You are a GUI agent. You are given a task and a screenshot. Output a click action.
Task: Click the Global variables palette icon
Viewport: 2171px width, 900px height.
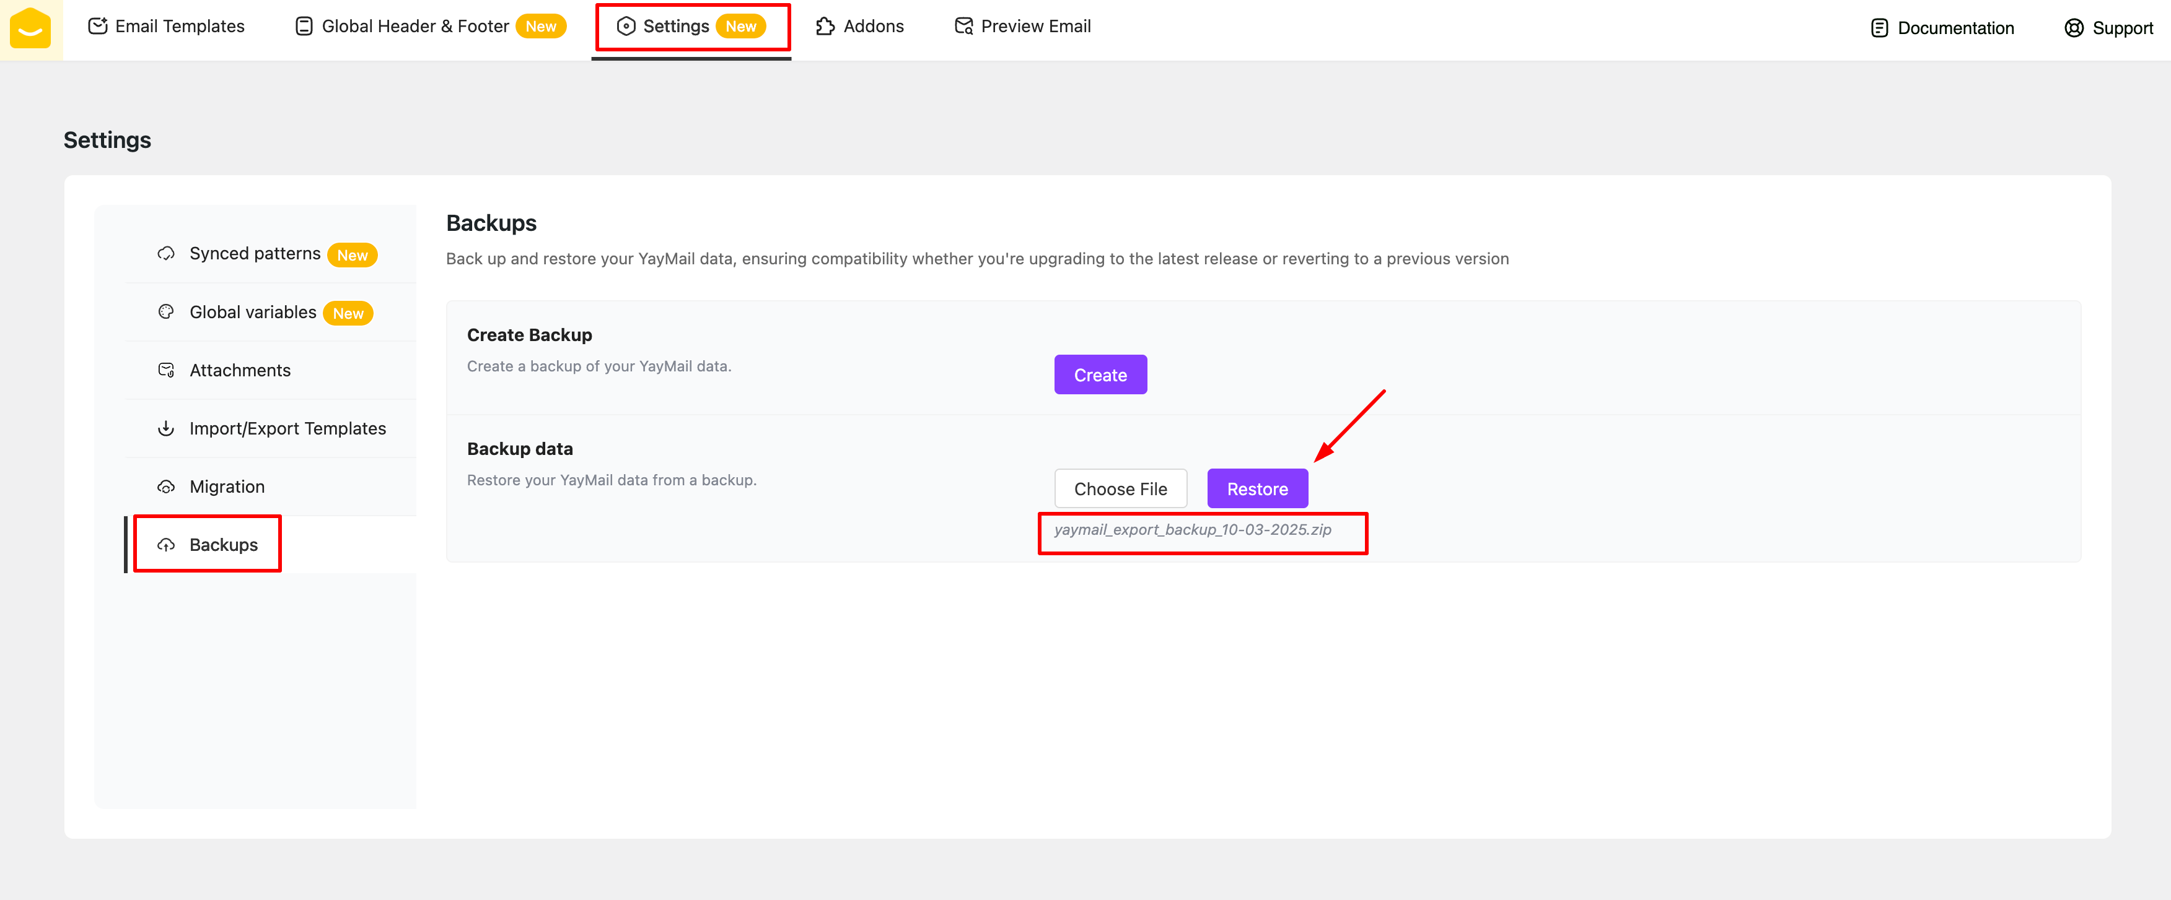coord(166,311)
